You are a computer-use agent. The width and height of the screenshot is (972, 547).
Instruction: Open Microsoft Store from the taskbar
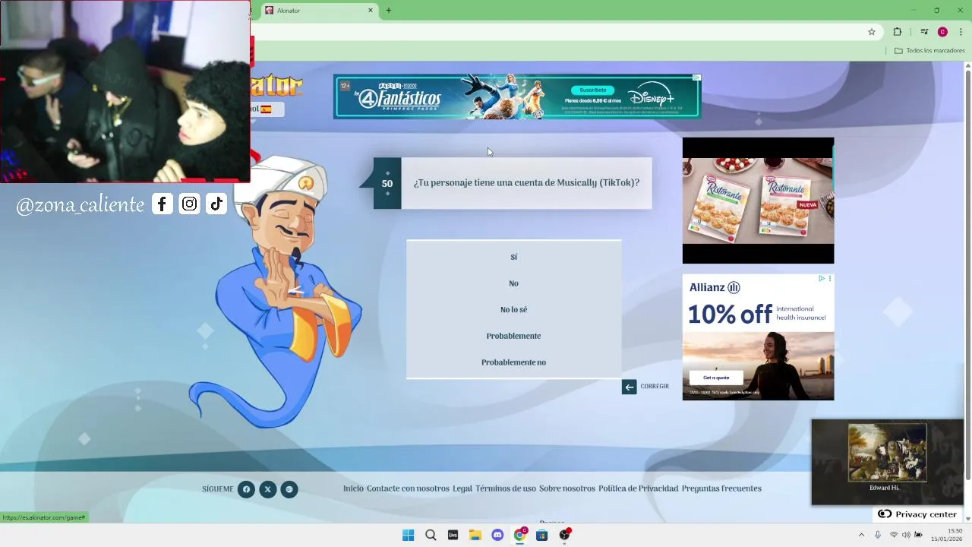[x=541, y=535]
